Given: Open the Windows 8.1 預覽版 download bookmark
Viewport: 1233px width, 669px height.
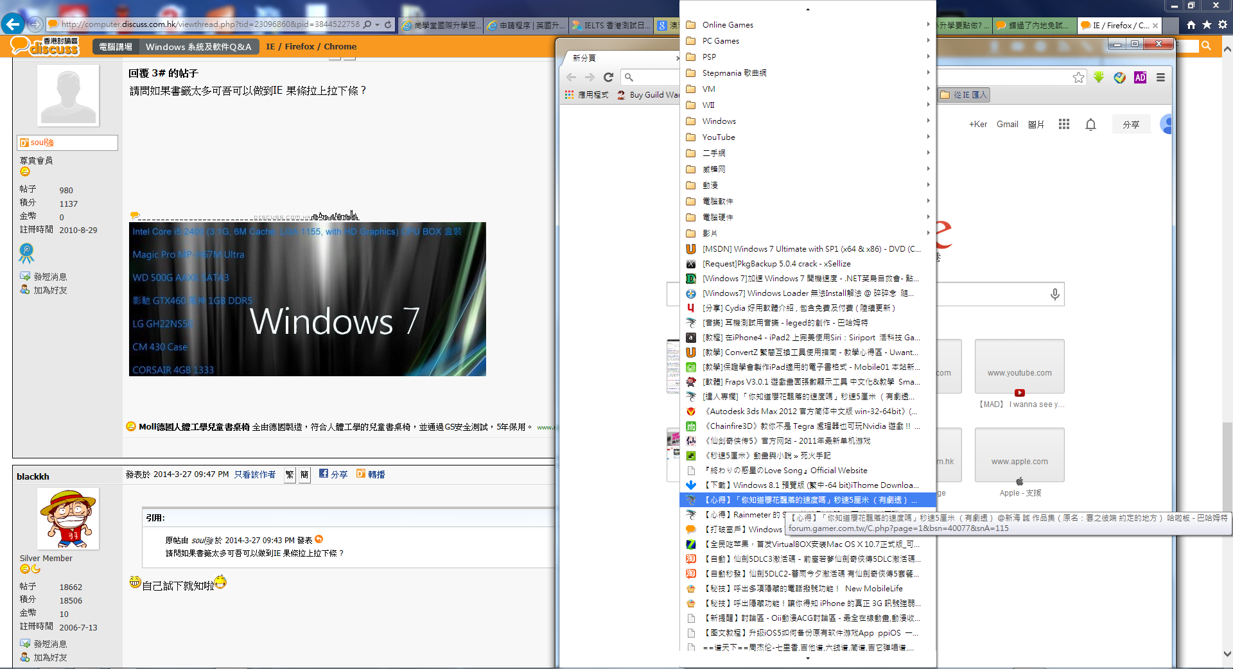Looking at the screenshot, I should (808, 485).
